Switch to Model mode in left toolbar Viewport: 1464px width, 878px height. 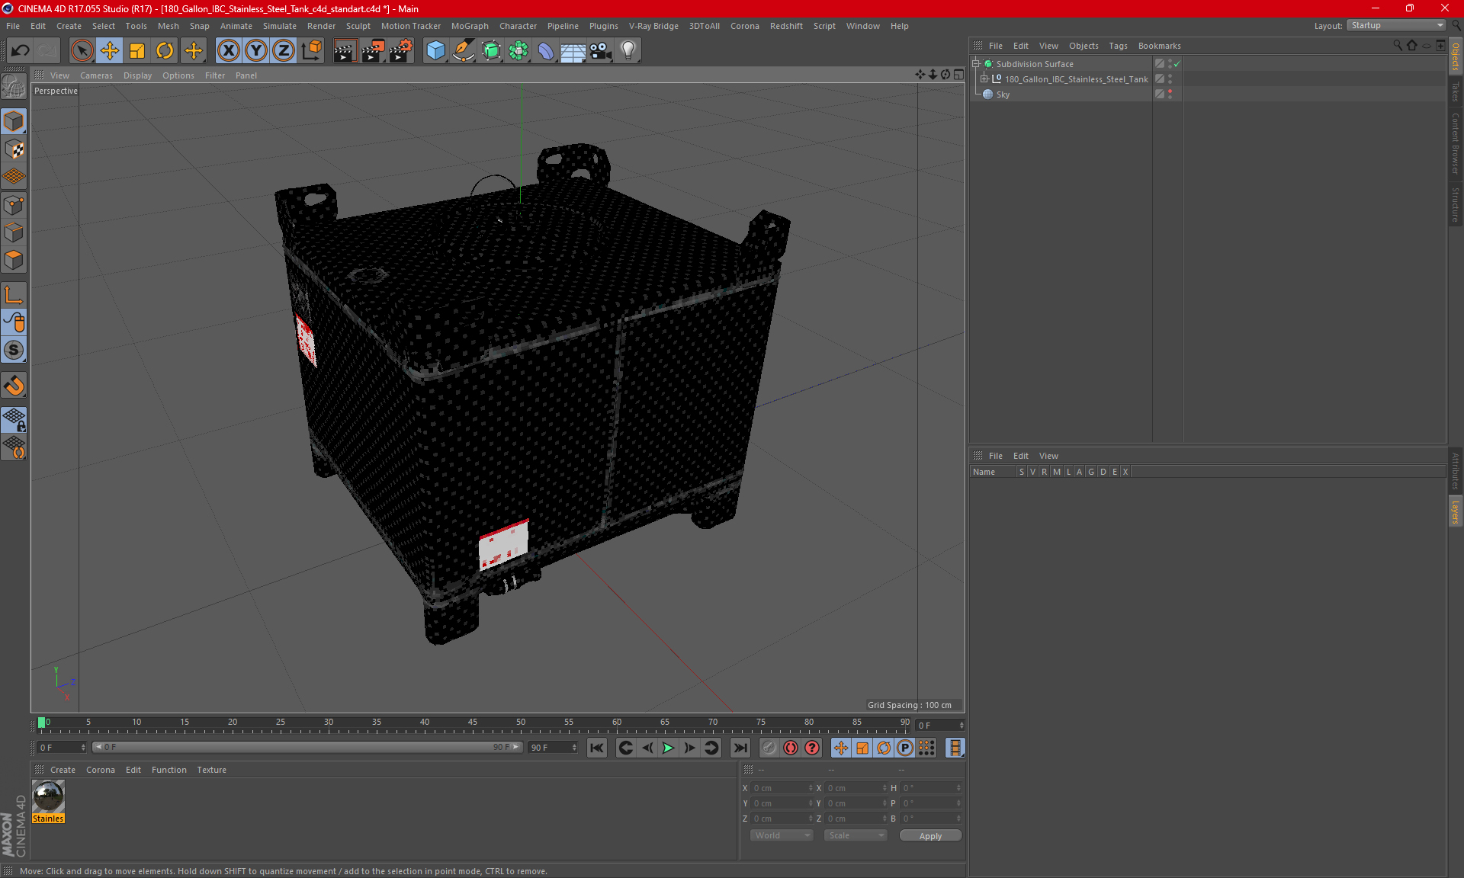14,122
